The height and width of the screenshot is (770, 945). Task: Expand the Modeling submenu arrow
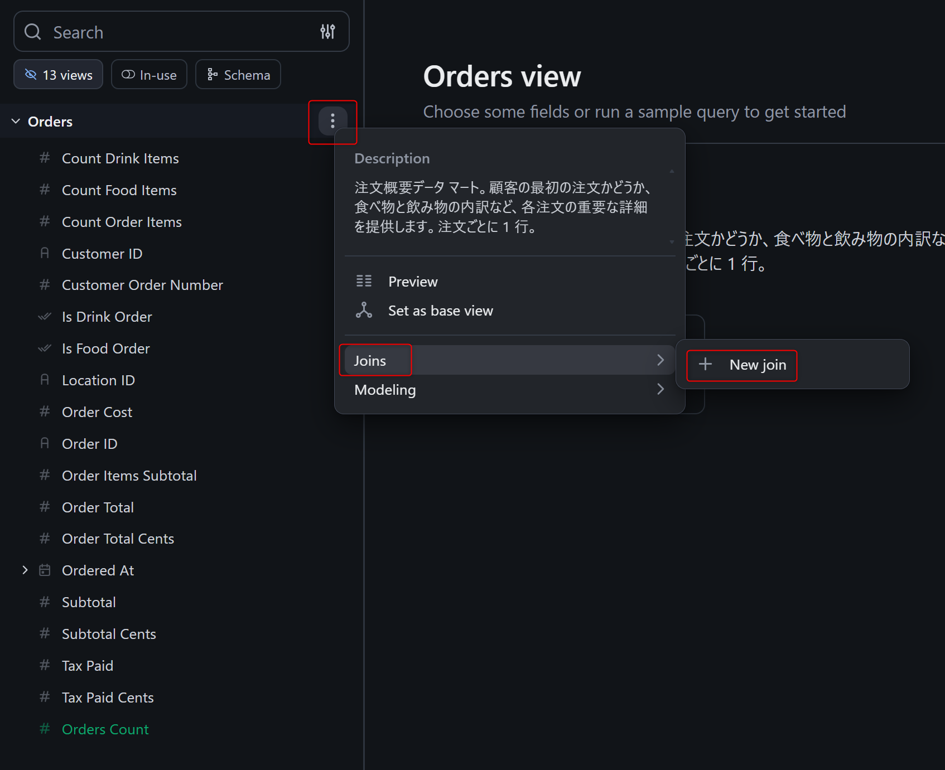click(660, 389)
